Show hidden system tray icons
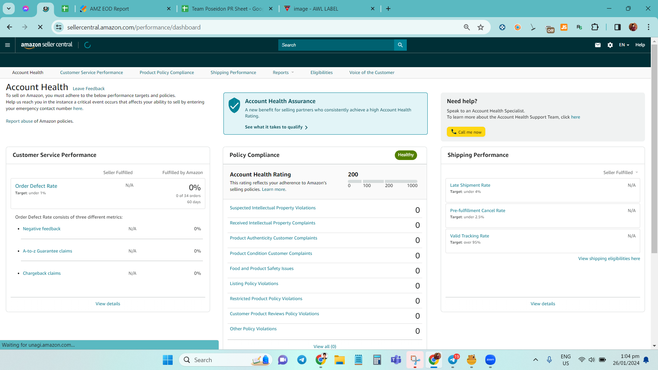 (535, 360)
